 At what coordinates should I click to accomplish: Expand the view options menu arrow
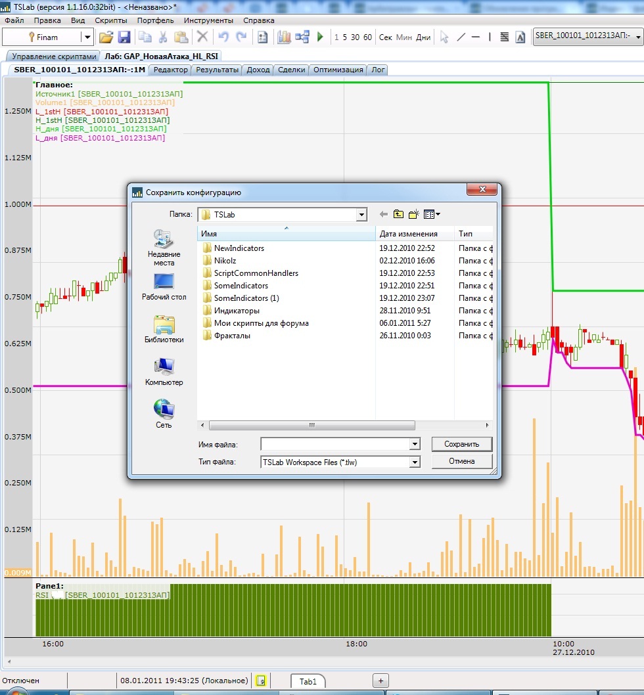tap(438, 214)
